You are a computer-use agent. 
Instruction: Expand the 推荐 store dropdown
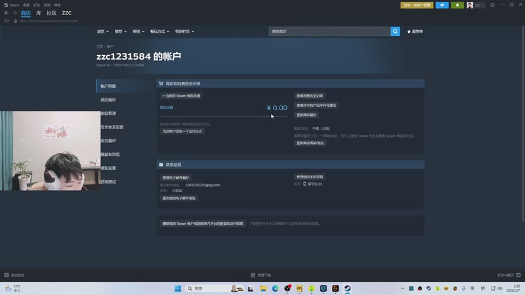point(121,31)
